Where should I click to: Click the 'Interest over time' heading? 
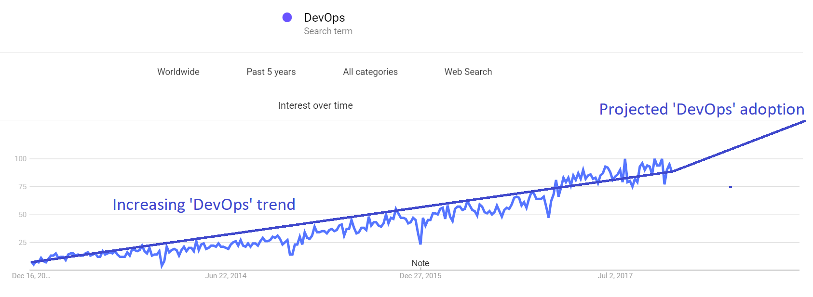tap(315, 105)
